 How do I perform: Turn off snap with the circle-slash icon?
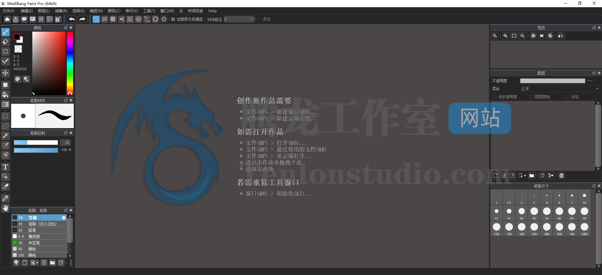point(96,19)
